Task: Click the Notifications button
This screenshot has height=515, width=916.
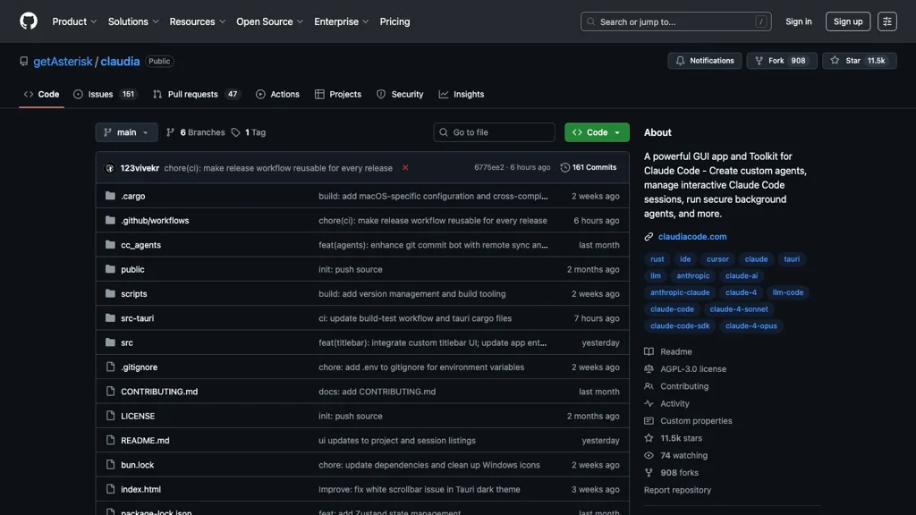Action: click(x=705, y=61)
